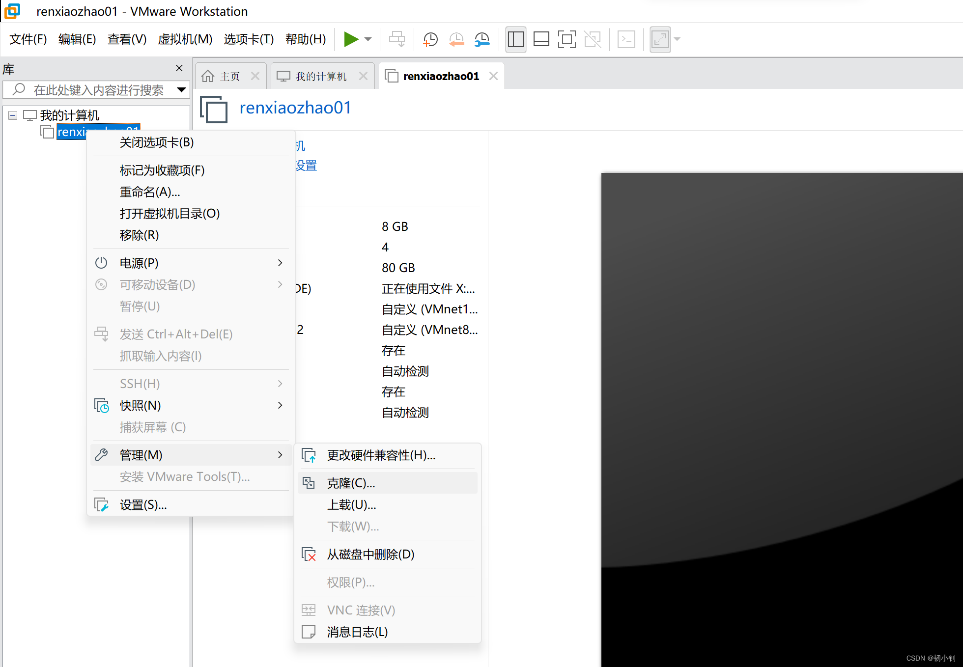Expand the library search filter dropdown
The height and width of the screenshot is (667, 963).
click(x=181, y=90)
